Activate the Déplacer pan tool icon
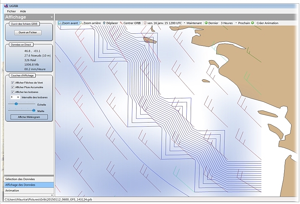The height and width of the screenshot is (204, 300). tap(104, 23)
